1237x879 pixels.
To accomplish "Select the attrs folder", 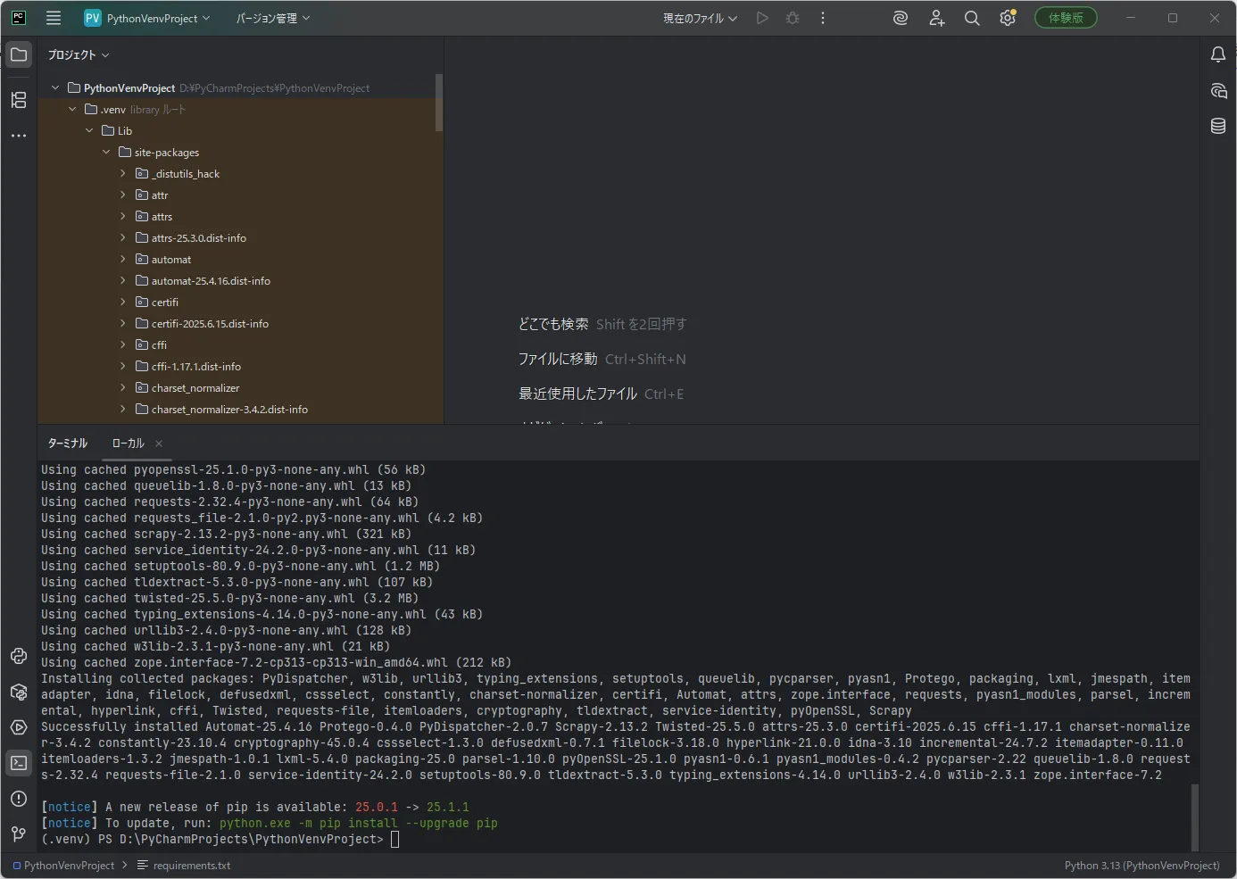I will [x=162, y=216].
